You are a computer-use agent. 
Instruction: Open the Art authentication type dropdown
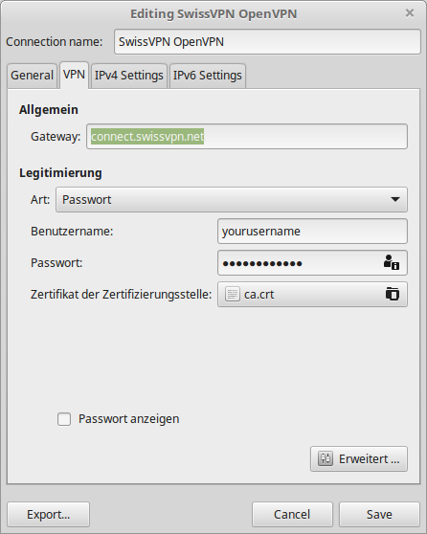tap(232, 200)
